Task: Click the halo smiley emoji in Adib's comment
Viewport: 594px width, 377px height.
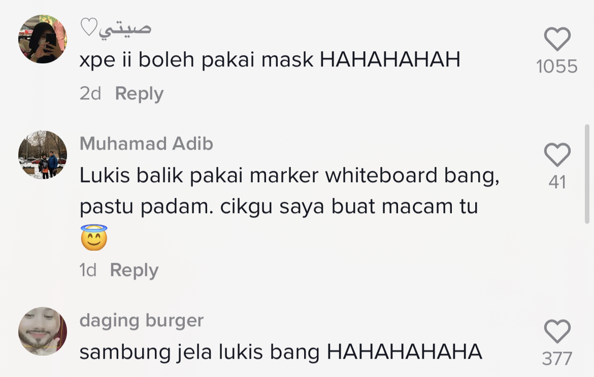Action: click(x=94, y=237)
